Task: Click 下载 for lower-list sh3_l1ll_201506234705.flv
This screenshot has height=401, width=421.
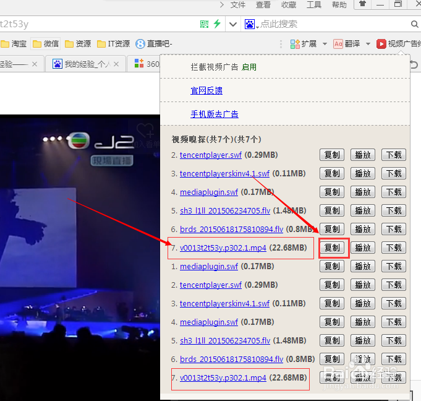Action: click(x=394, y=340)
